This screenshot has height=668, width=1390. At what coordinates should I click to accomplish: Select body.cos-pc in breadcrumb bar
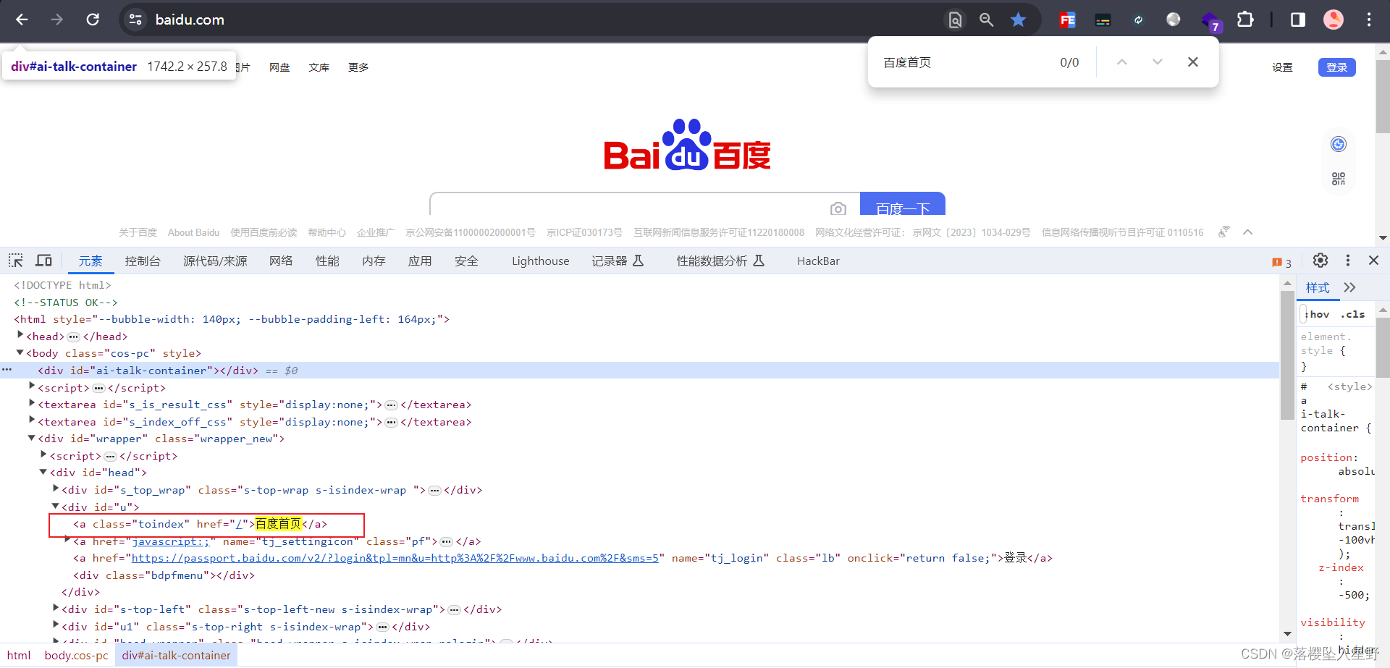[76, 655]
